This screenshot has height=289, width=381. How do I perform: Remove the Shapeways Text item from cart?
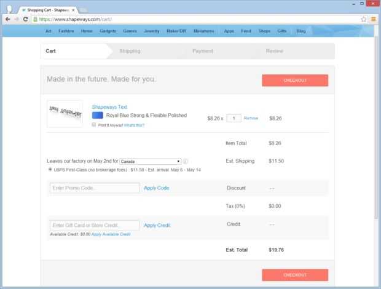(251, 118)
